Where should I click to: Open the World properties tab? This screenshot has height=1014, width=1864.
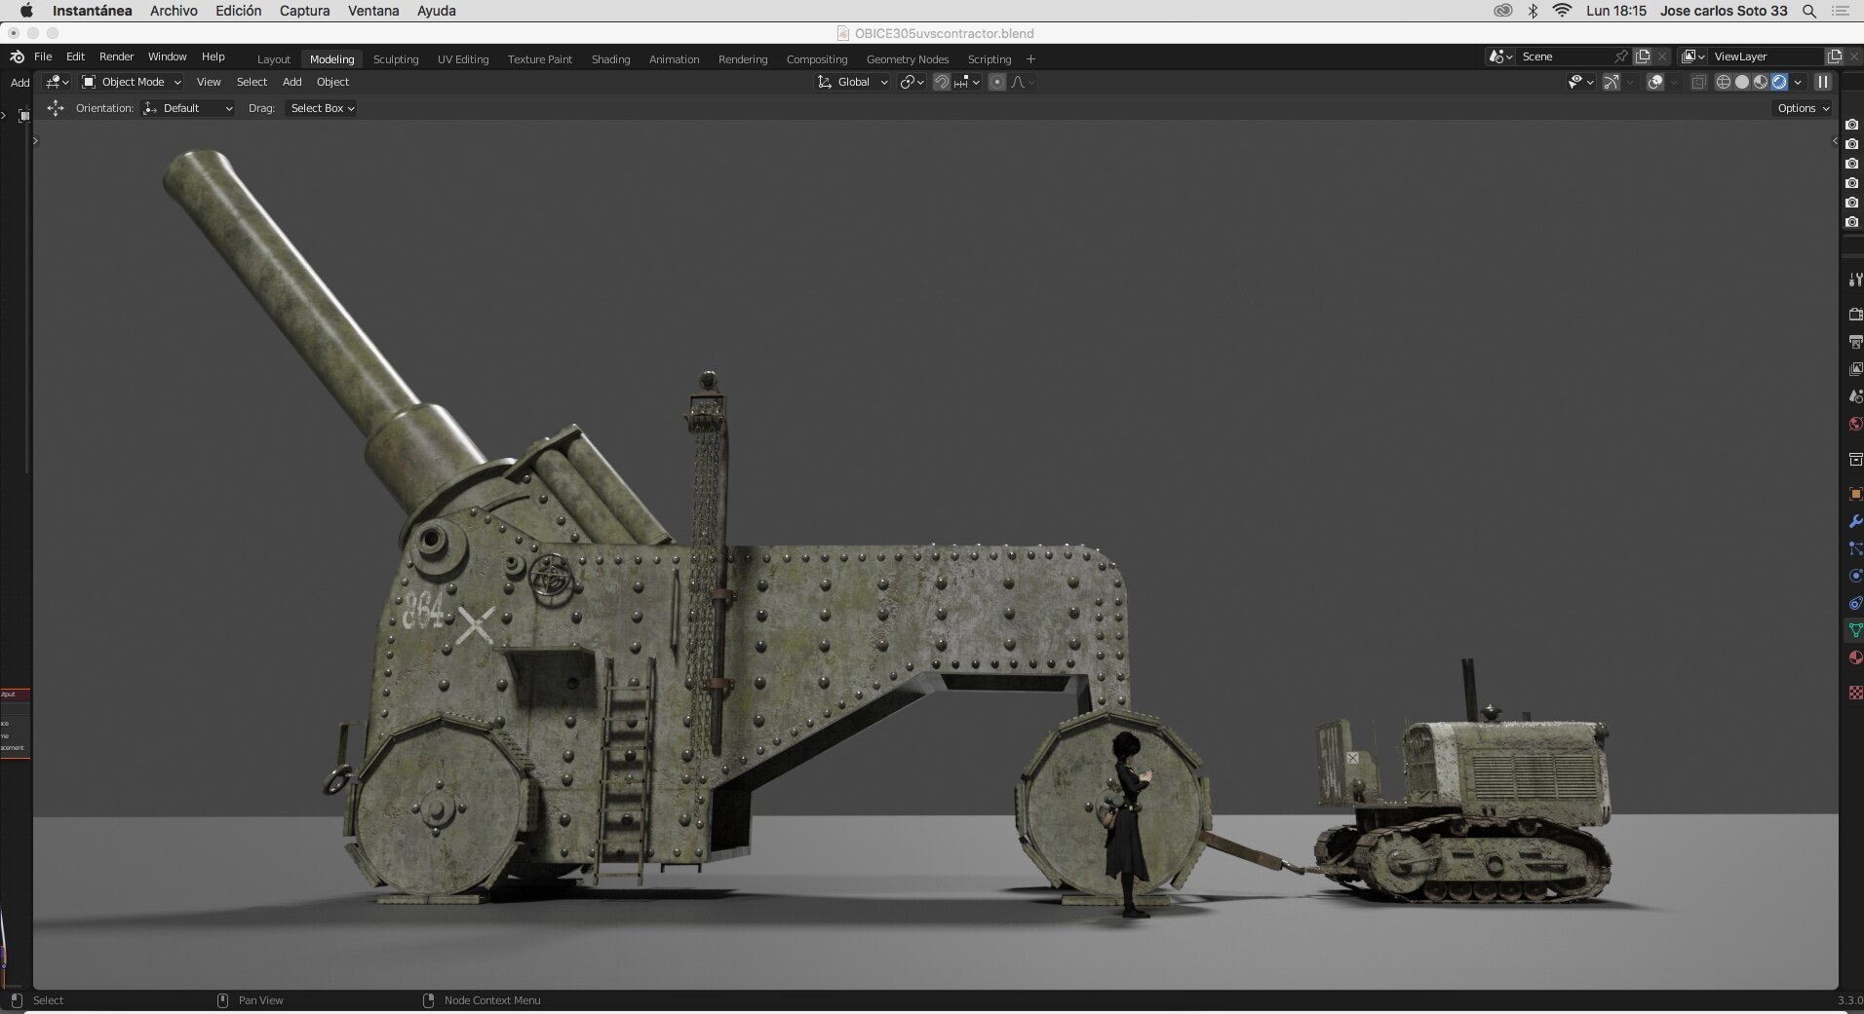click(1855, 424)
